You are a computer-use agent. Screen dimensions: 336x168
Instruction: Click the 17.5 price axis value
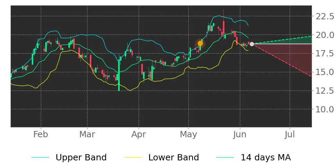325,54
